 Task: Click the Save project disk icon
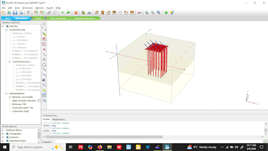[15, 13]
